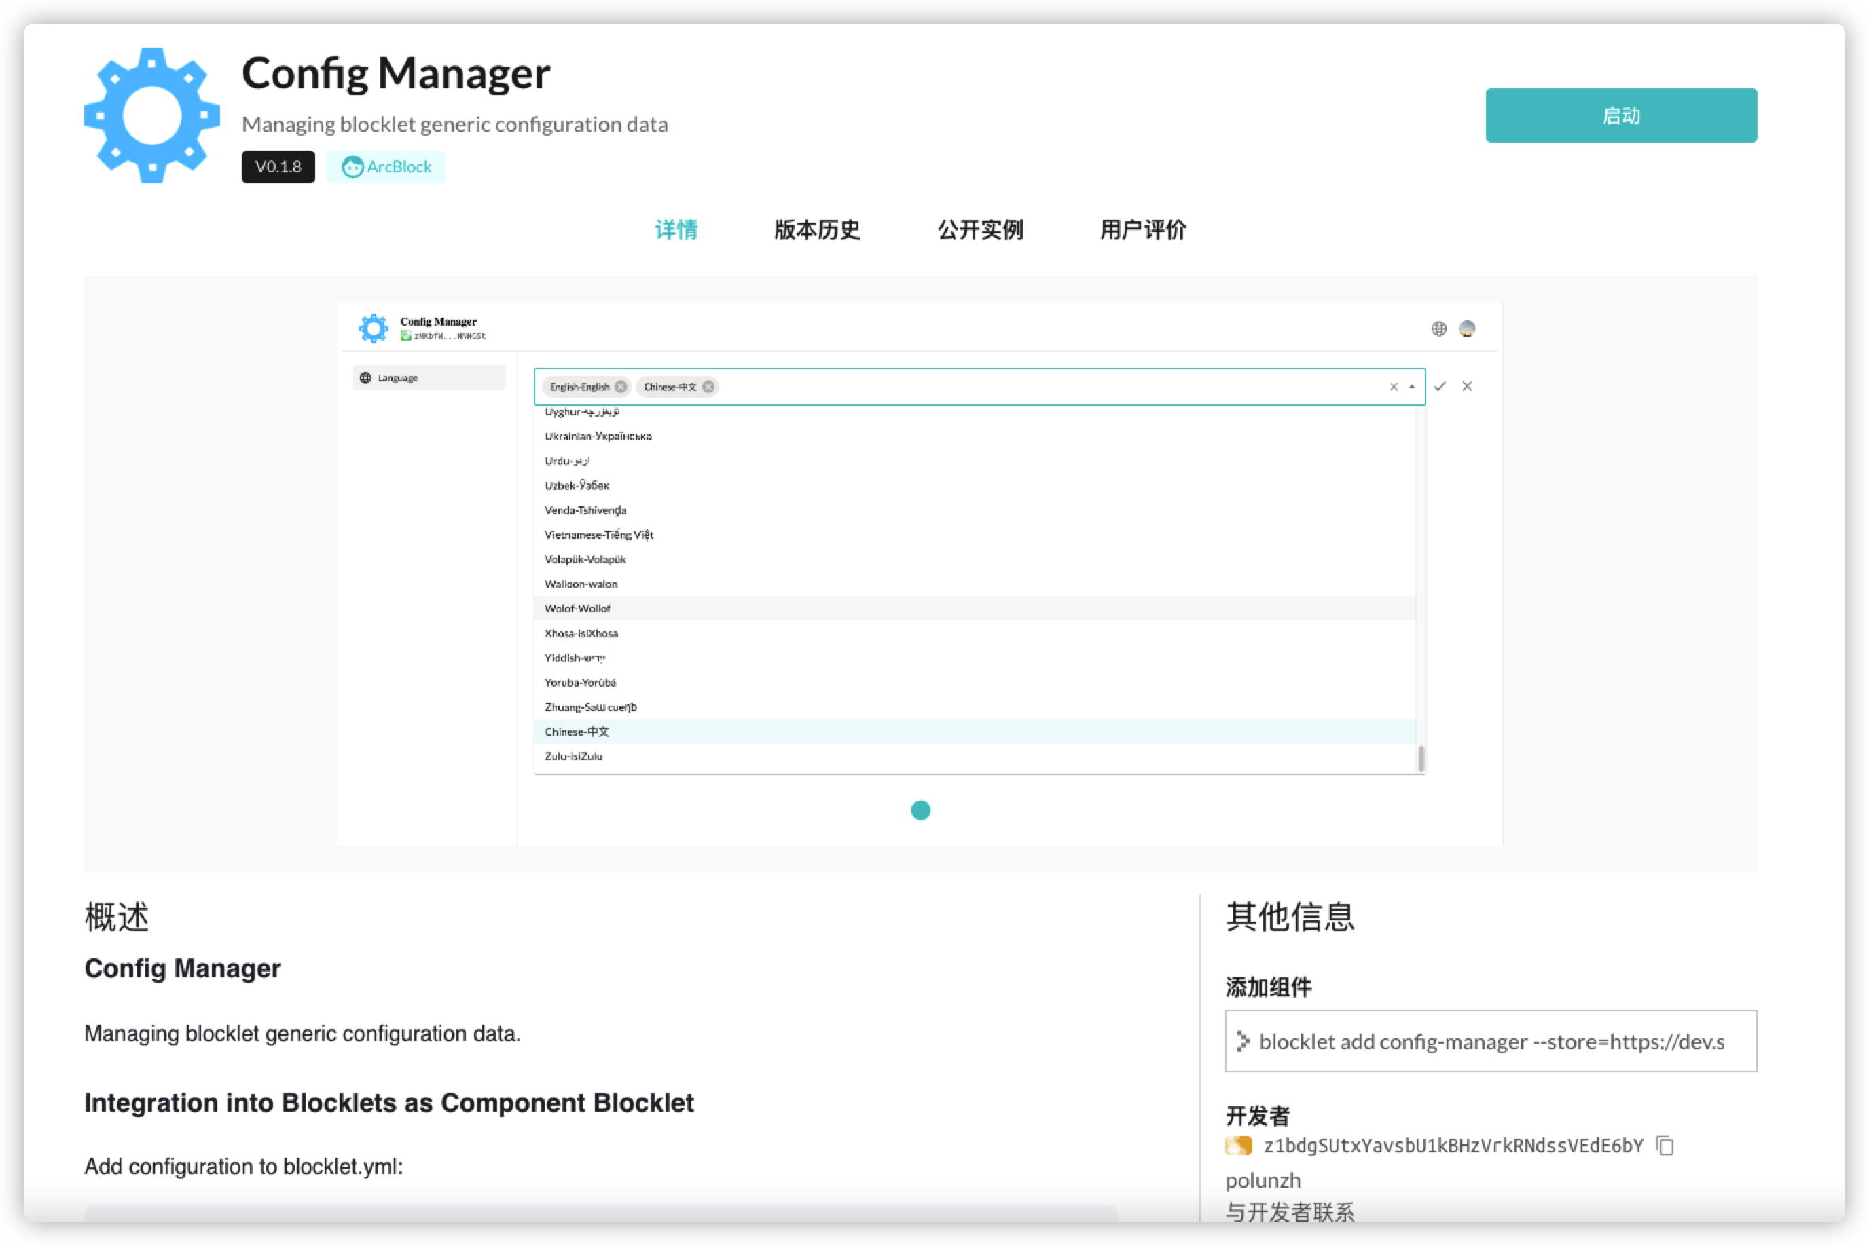Viewport: 1869px width, 1246px height.
Task: Switch to the 版本历史 tab
Action: pos(816,229)
